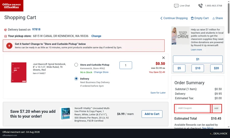Click the coupon Add button

click(x=216, y=108)
